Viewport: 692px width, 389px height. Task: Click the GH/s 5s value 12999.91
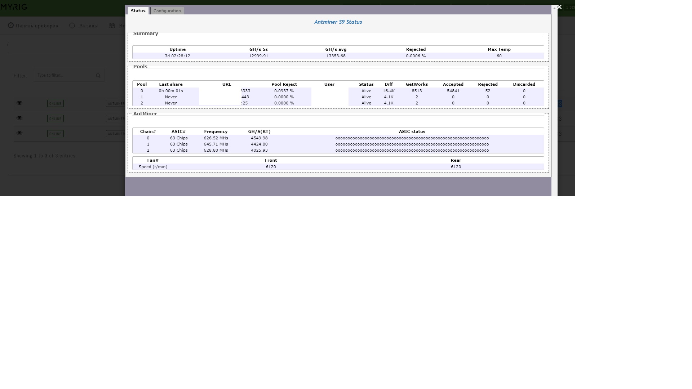click(x=258, y=56)
